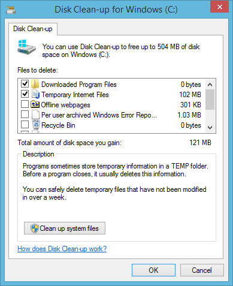Uncheck Downloaded Program Files checkbox

pyautogui.click(x=25, y=84)
